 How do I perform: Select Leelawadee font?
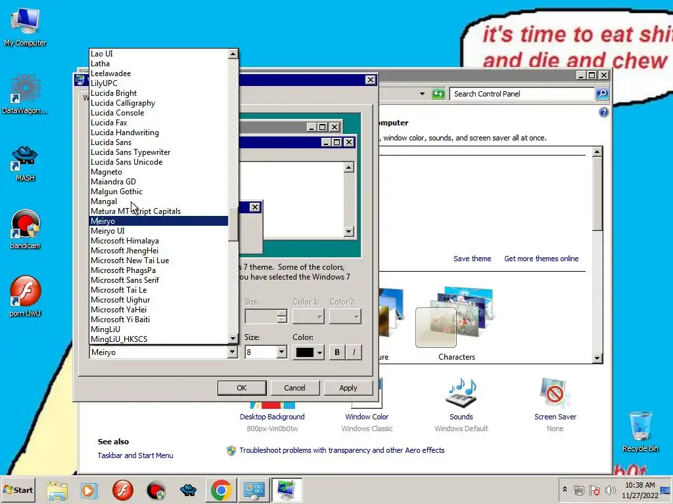pos(158,73)
